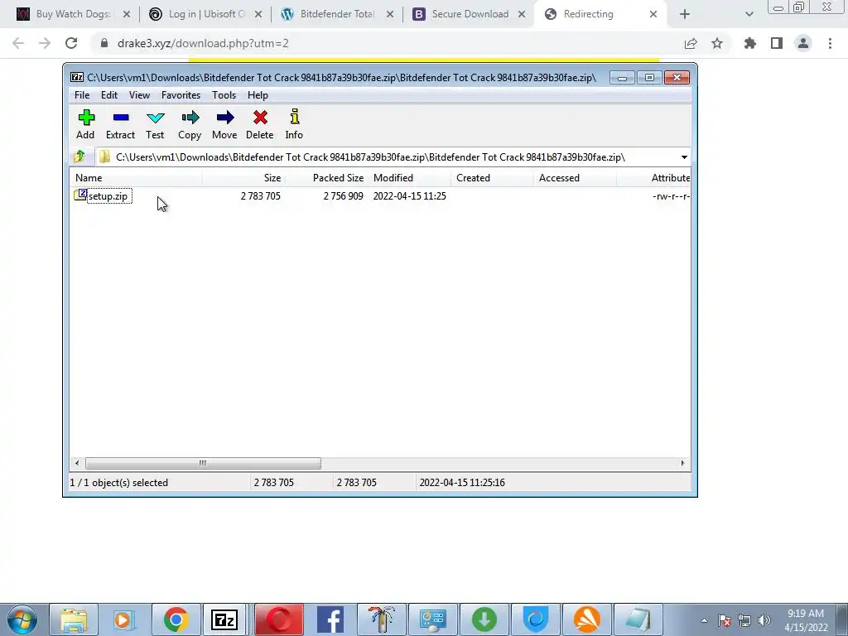Image resolution: width=848 pixels, height=636 pixels.
Task: Open the Chrome tab search dropdown
Action: (749, 14)
